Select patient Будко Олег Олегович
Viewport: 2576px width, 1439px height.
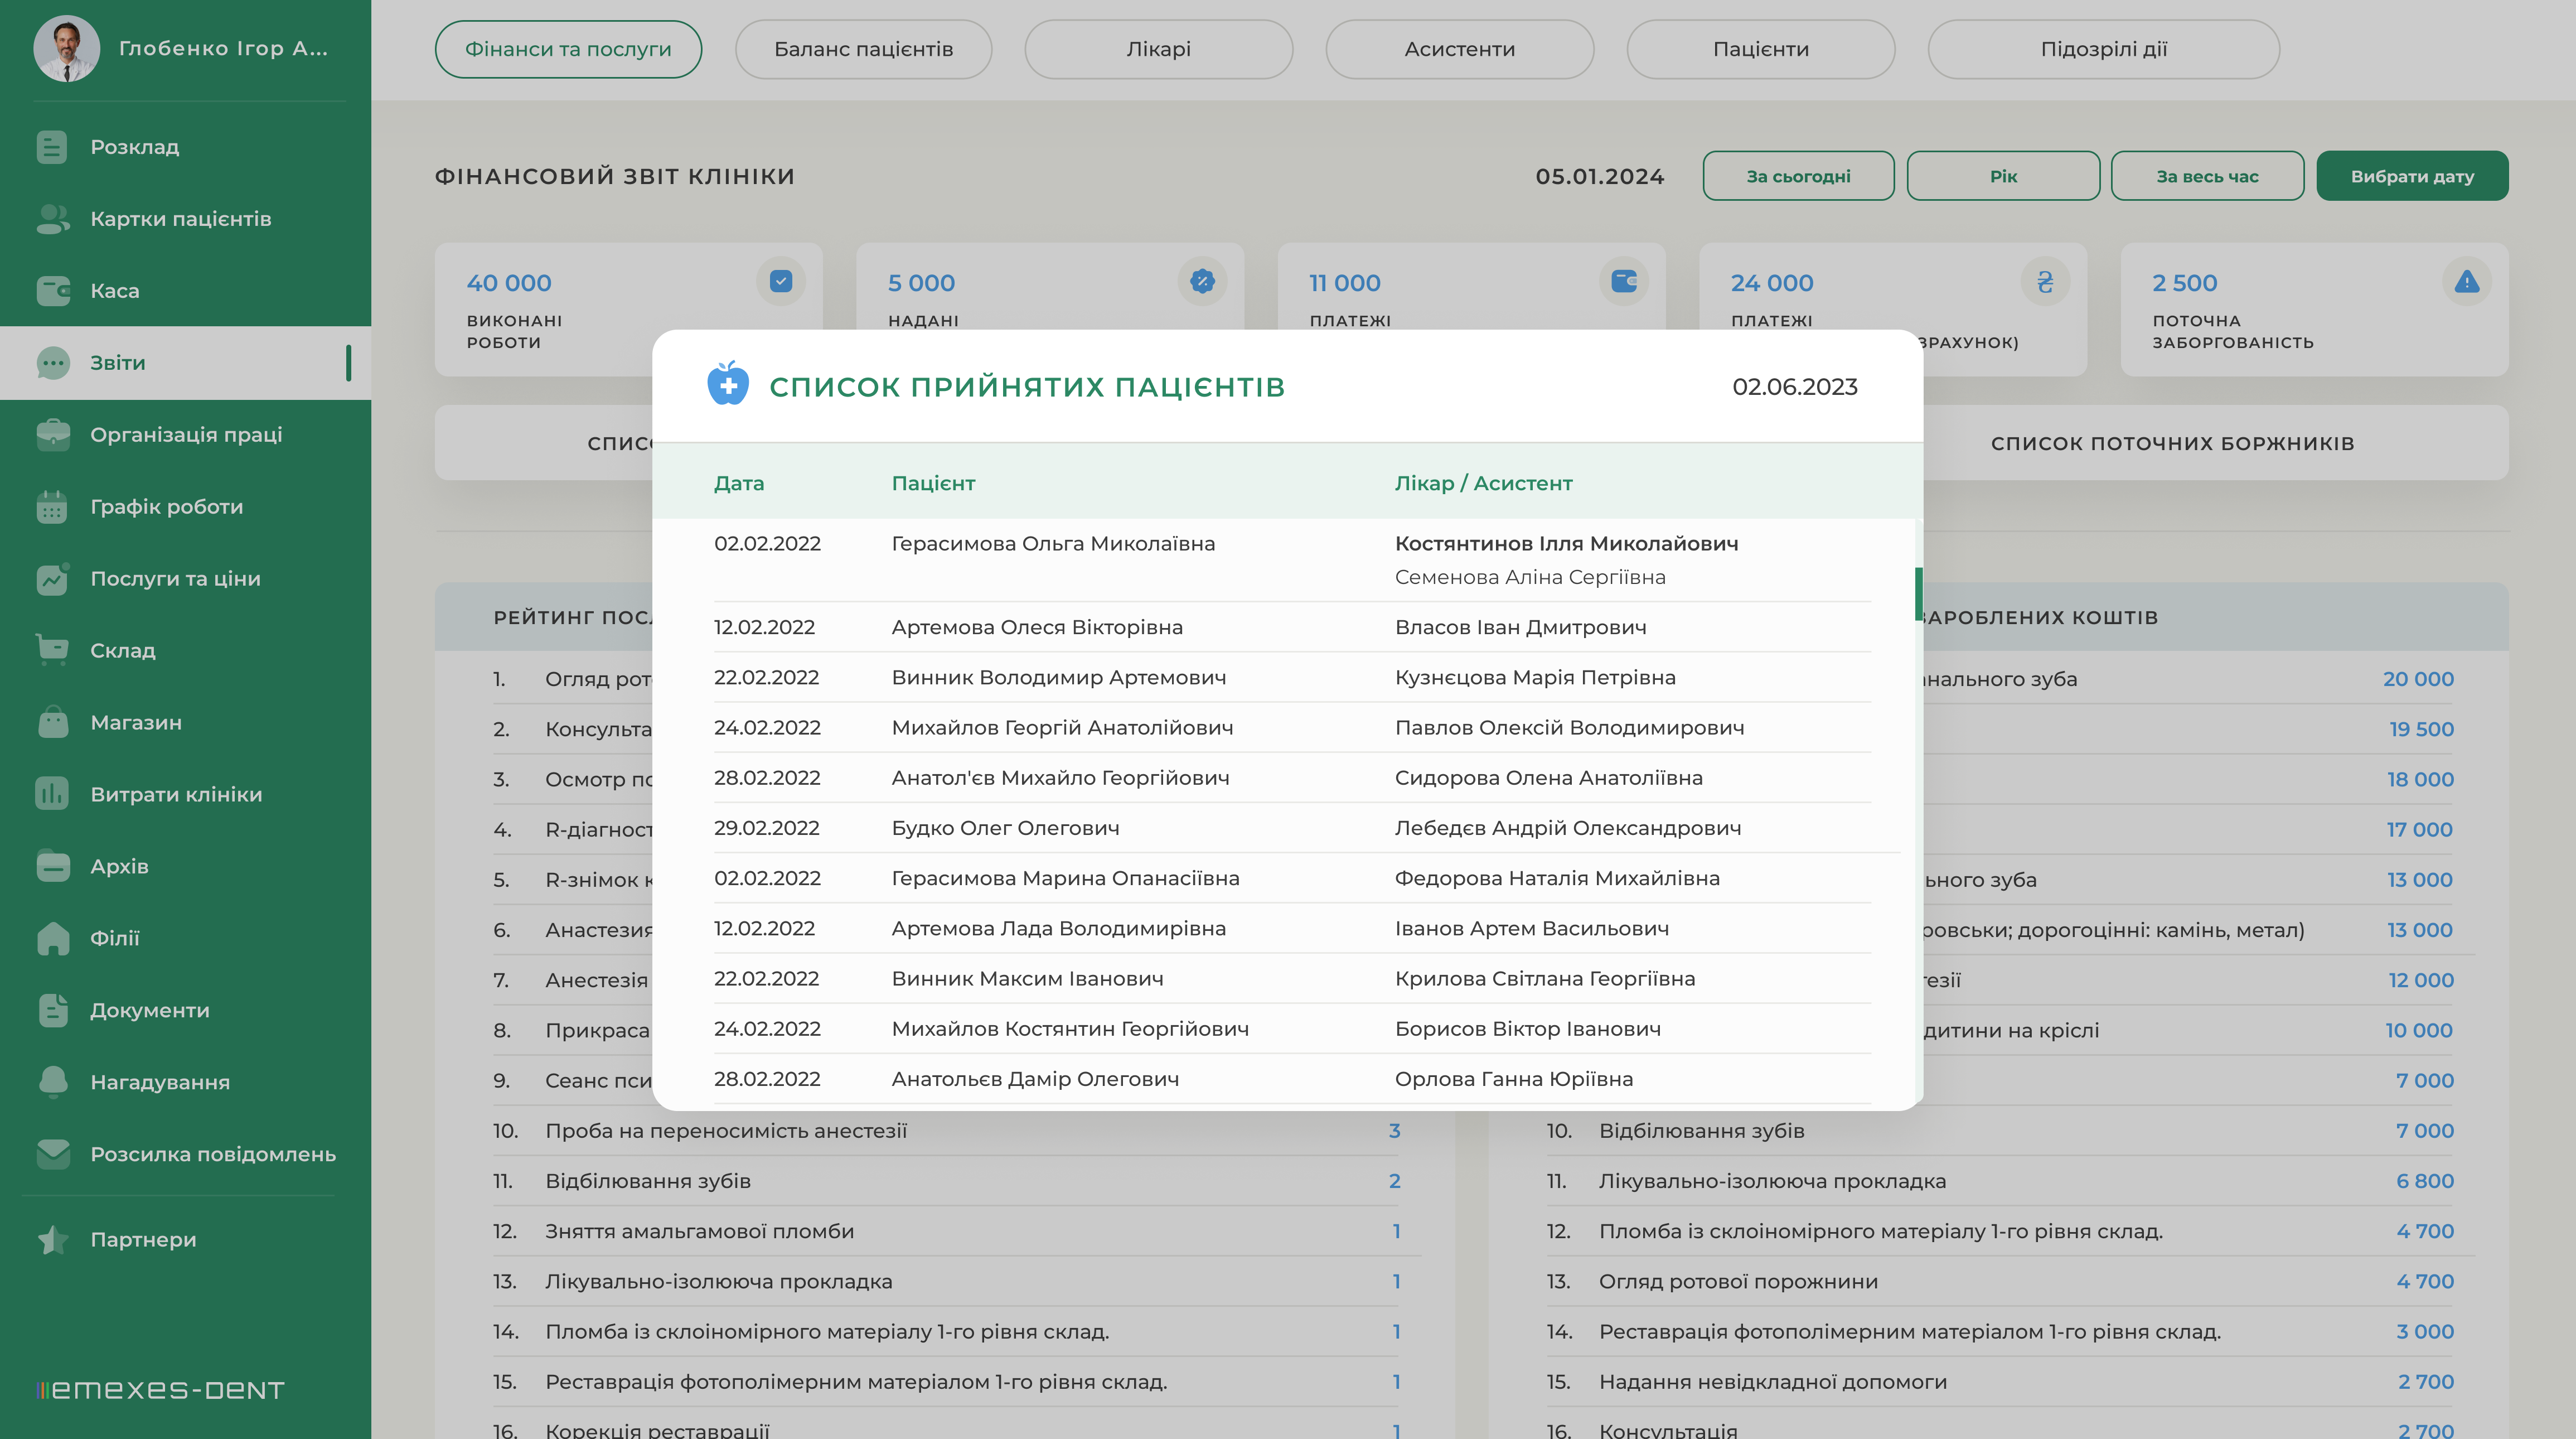pos(1005,828)
